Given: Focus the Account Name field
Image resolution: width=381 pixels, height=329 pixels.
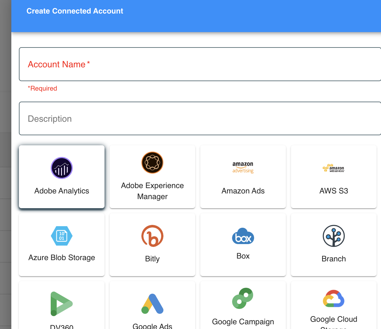Looking at the screenshot, I should (200, 64).
